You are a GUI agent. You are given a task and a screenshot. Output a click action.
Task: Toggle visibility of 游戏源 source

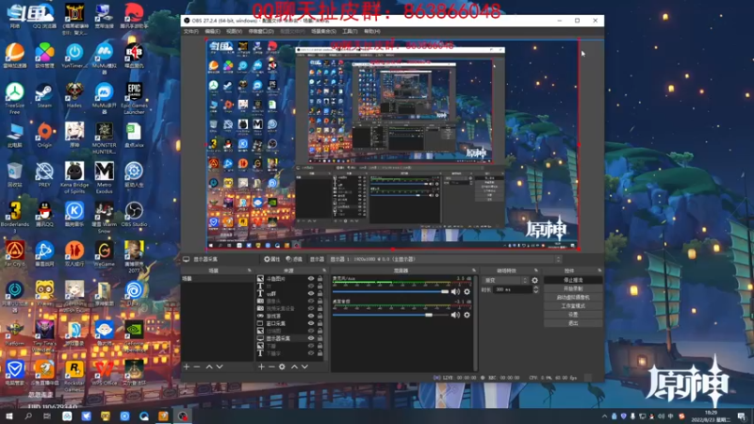coord(311,316)
